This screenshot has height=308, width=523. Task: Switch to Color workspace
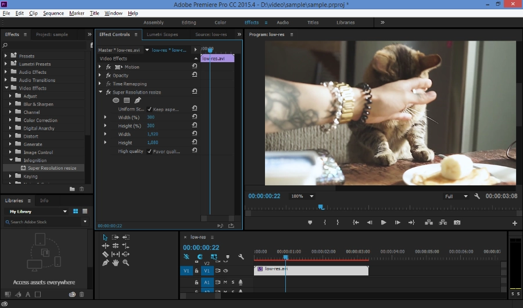(220, 22)
